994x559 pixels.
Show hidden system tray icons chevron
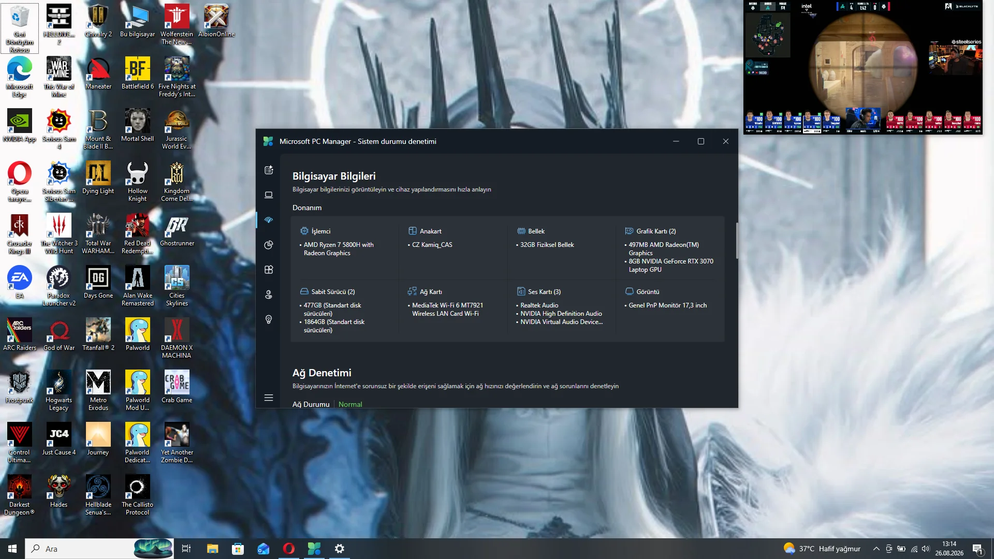[876, 549]
